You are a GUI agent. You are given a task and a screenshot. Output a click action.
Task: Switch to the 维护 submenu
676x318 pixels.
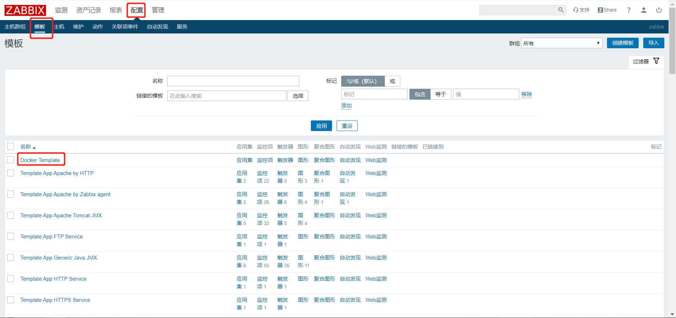pyautogui.click(x=78, y=27)
